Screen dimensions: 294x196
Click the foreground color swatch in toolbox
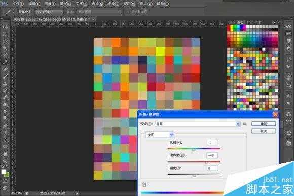4,172
